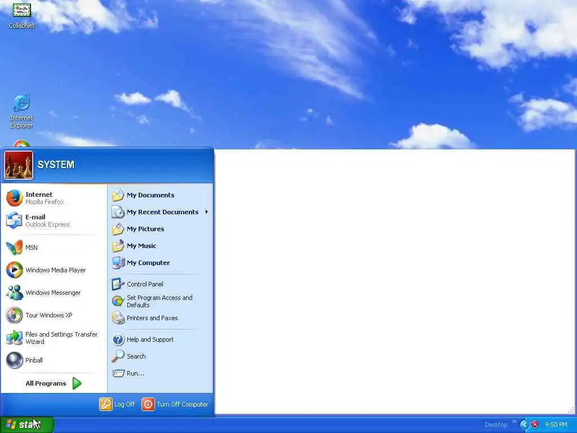
Task: Open My Pictures folder
Action: point(161,229)
